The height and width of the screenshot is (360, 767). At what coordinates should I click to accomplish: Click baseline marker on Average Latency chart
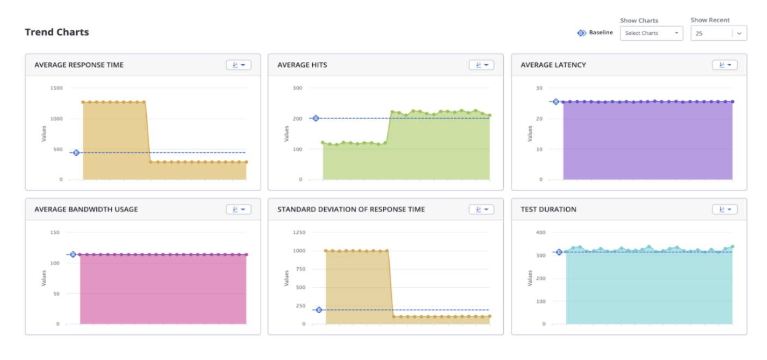point(555,102)
